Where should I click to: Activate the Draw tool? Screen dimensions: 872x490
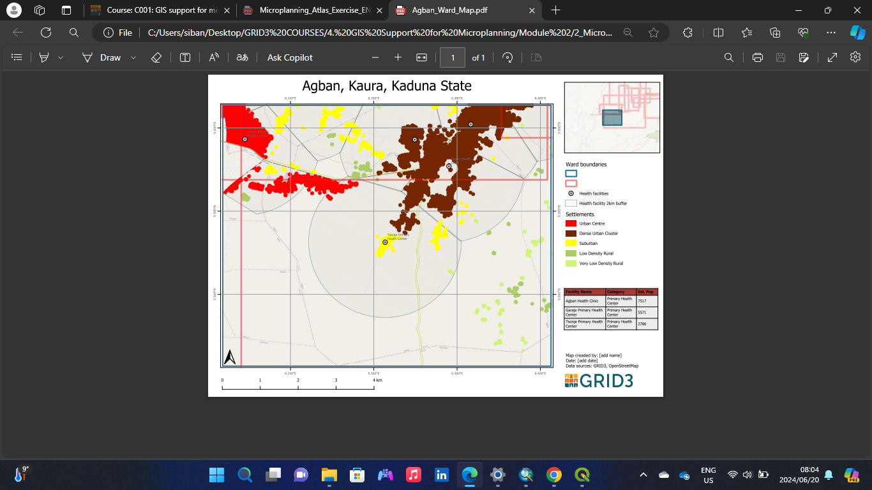[x=101, y=57]
